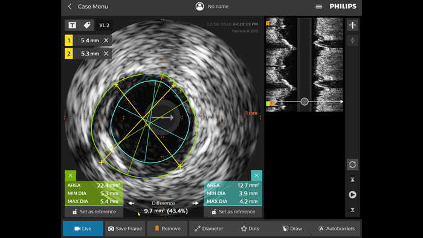Click the rotate refresh icon
423x238 pixels.
352,164
